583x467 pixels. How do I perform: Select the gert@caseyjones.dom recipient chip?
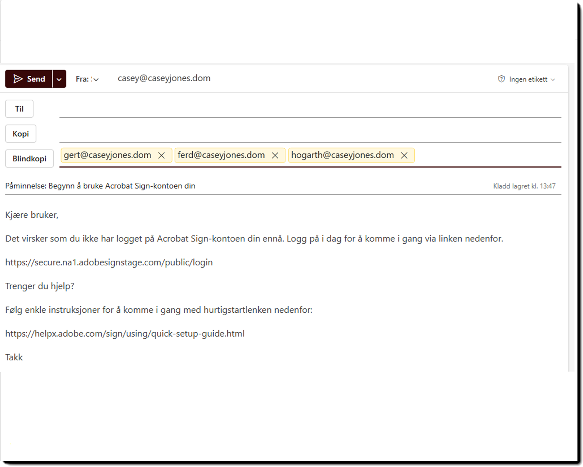(107, 155)
